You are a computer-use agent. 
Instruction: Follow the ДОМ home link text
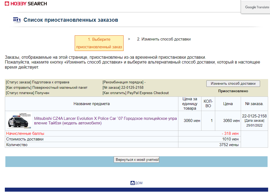(139, 183)
